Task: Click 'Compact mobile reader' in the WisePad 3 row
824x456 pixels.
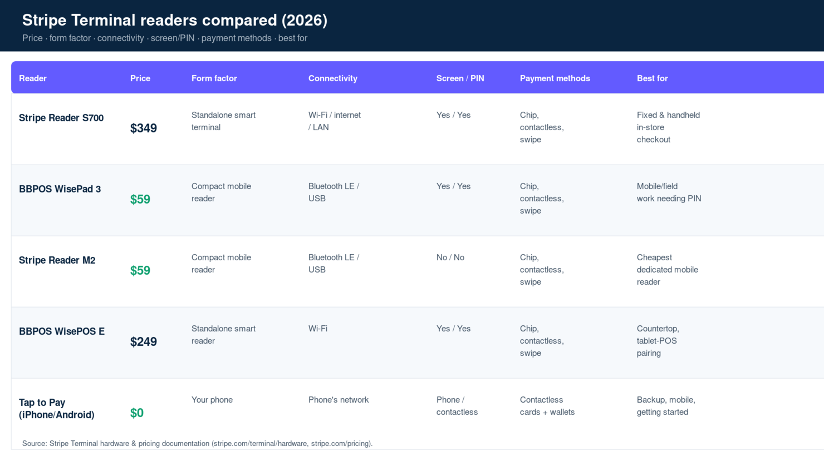Action: 222,192
